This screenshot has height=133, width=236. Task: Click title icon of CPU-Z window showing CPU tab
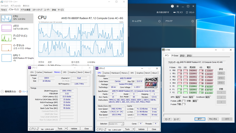(x=97, y=68)
